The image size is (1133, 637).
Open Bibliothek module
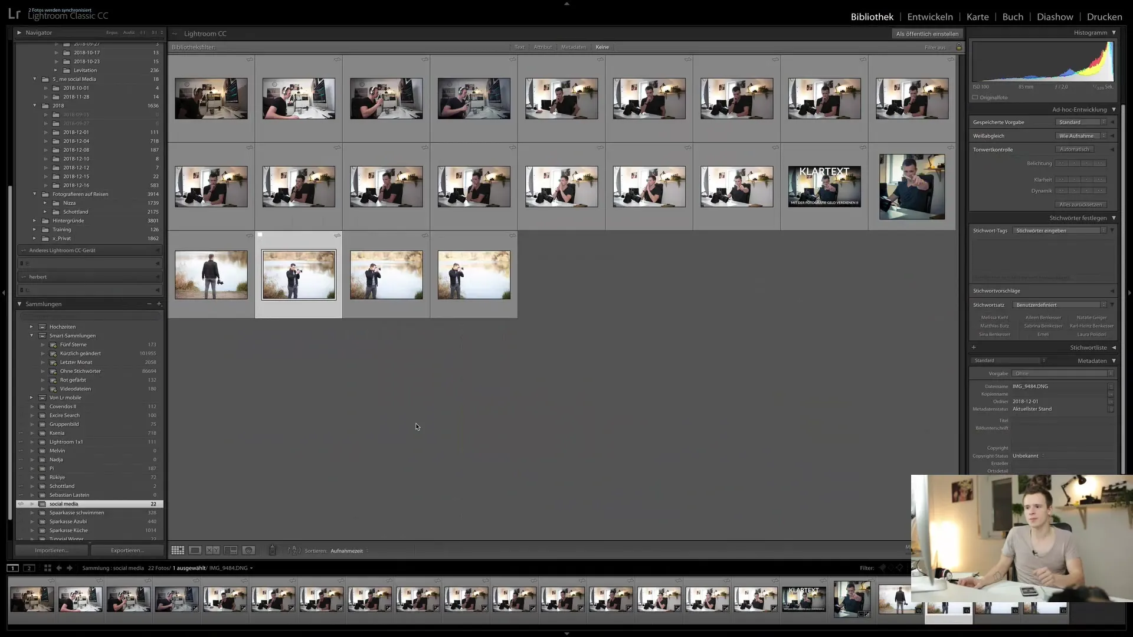click(x=872, y=17)
